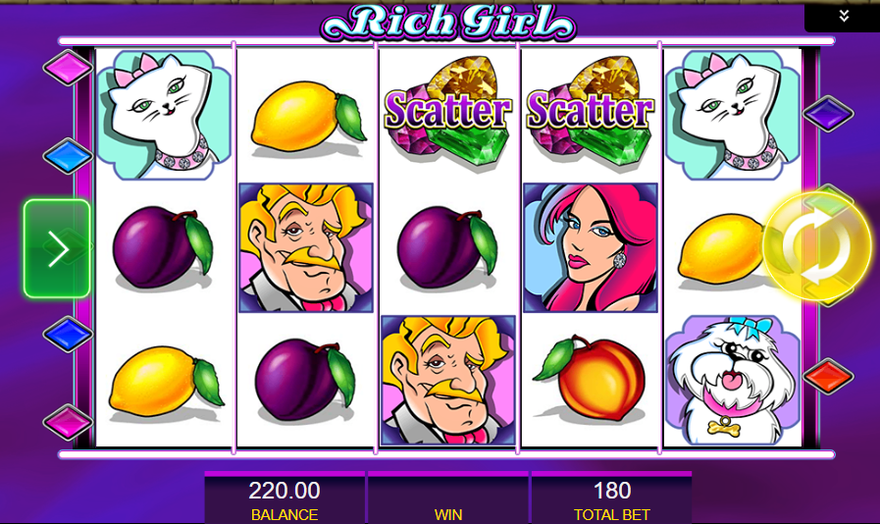Select the purple payline gem on right

(828, 114)
